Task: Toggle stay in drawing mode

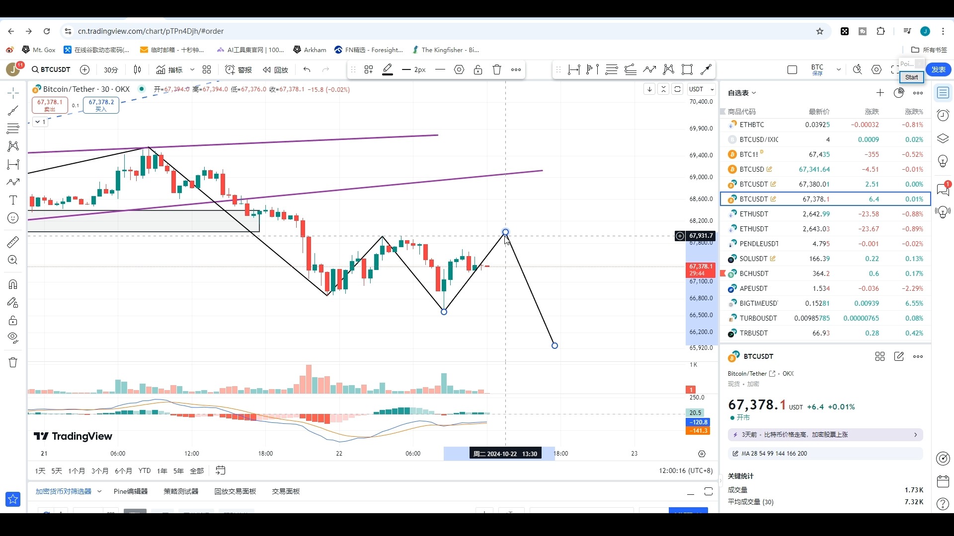Action: pyautogui.click(x=13, y=302)
